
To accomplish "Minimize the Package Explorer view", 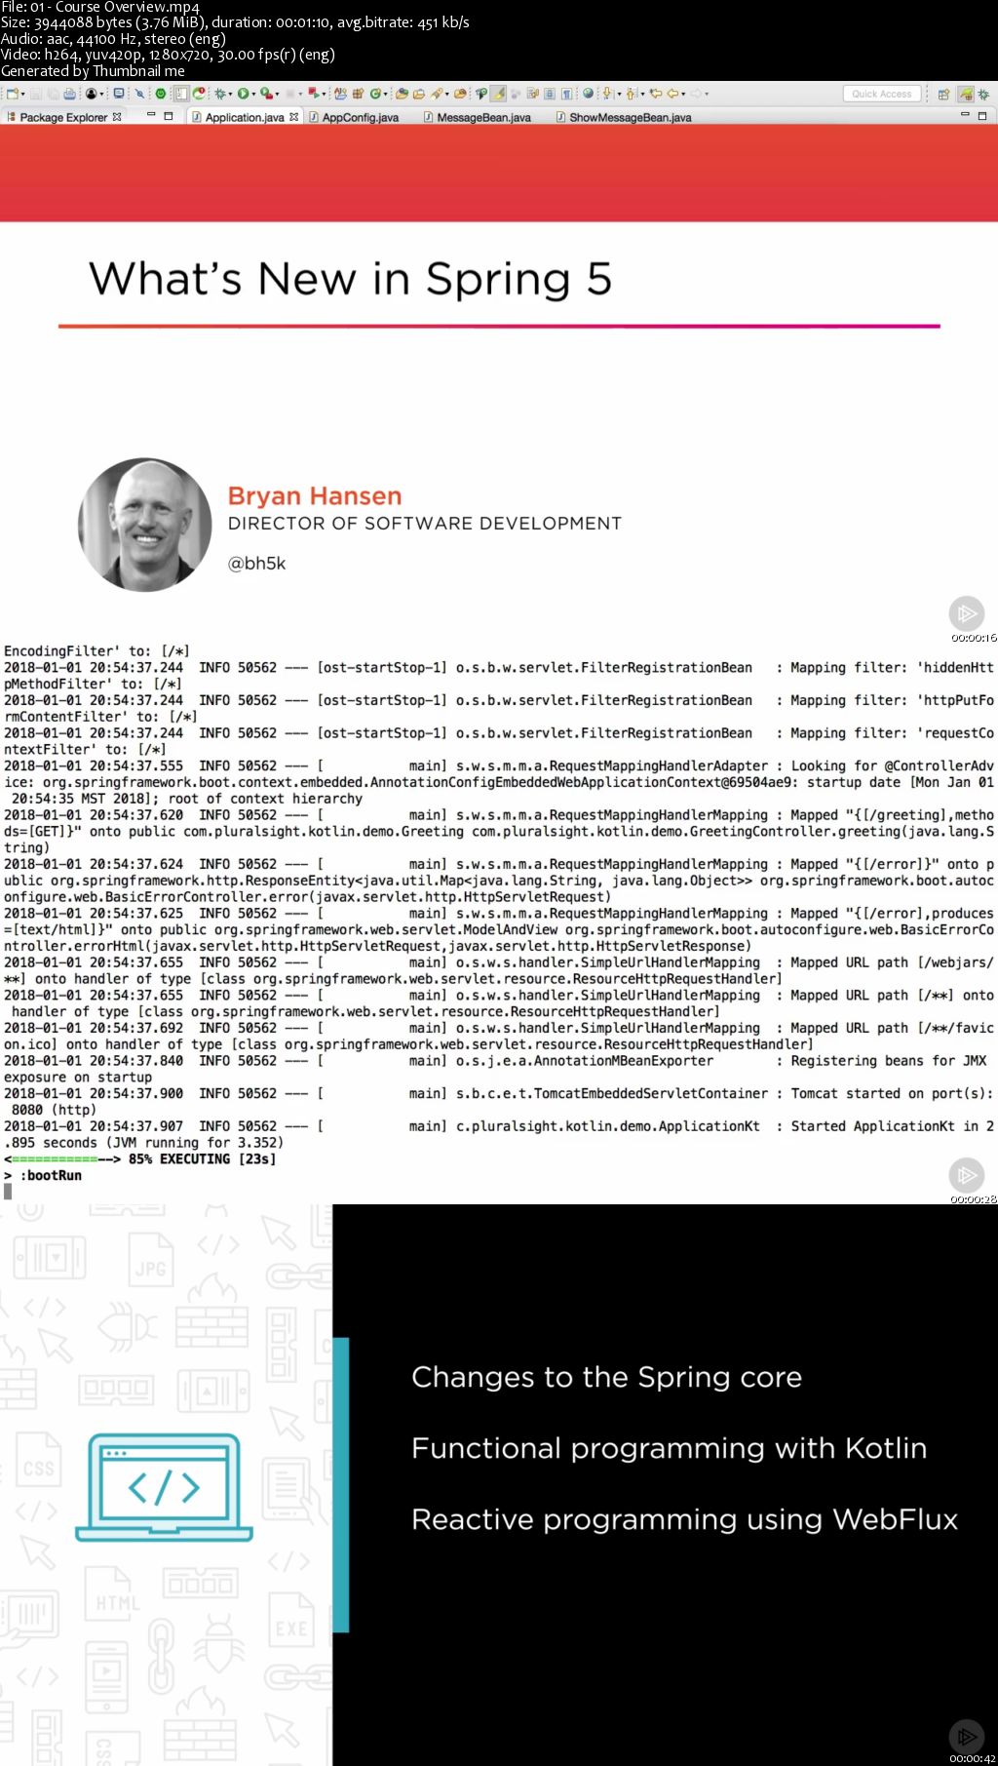I will click(x=151, y=115).
